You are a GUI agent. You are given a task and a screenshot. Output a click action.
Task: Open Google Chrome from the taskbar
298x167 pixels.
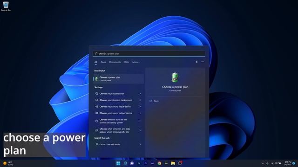coord(159,163)
